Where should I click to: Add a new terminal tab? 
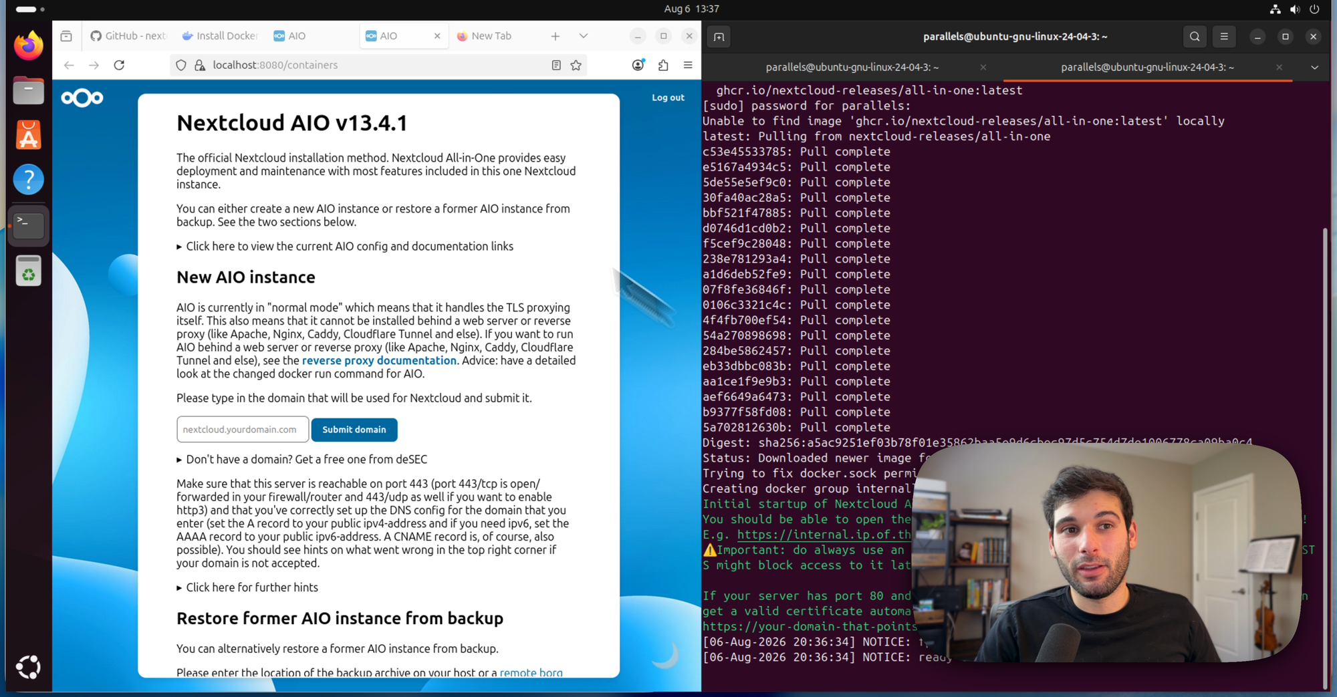point(719,37)
